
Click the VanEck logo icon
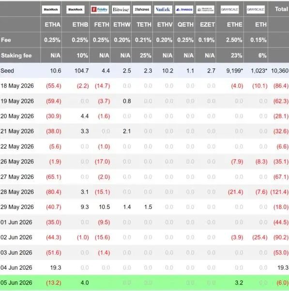(163, 10)
